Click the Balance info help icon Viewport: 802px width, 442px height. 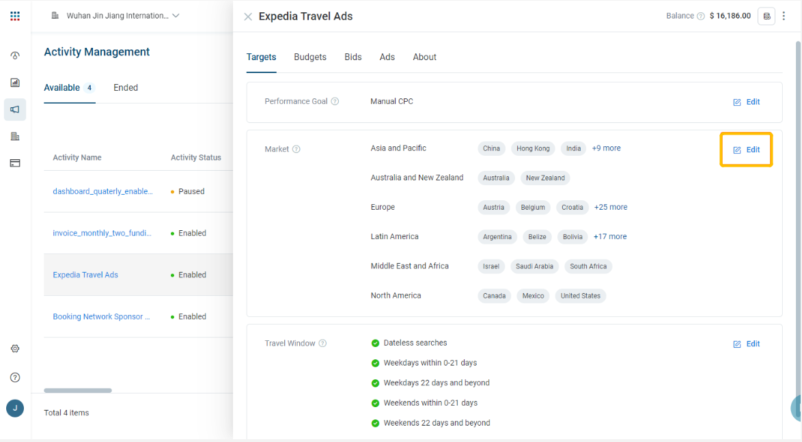point(701,16)
